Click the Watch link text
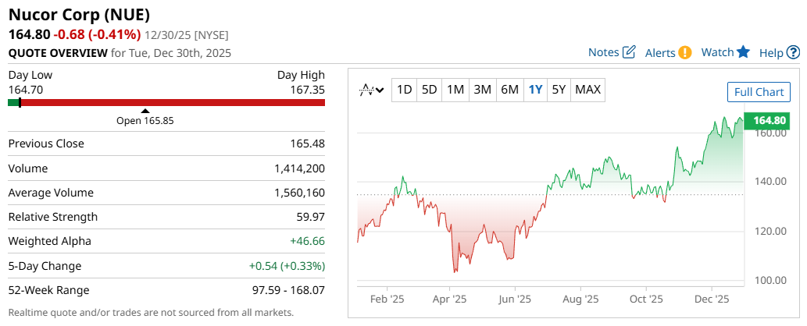The image size is (807, 326). coord(717,52)
